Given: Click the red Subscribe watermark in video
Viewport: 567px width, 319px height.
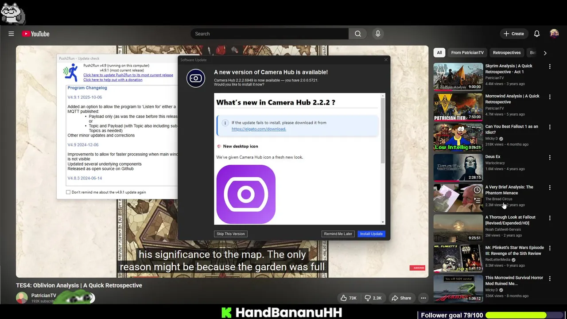Looking at the screenshot, I should pos(417,268).
